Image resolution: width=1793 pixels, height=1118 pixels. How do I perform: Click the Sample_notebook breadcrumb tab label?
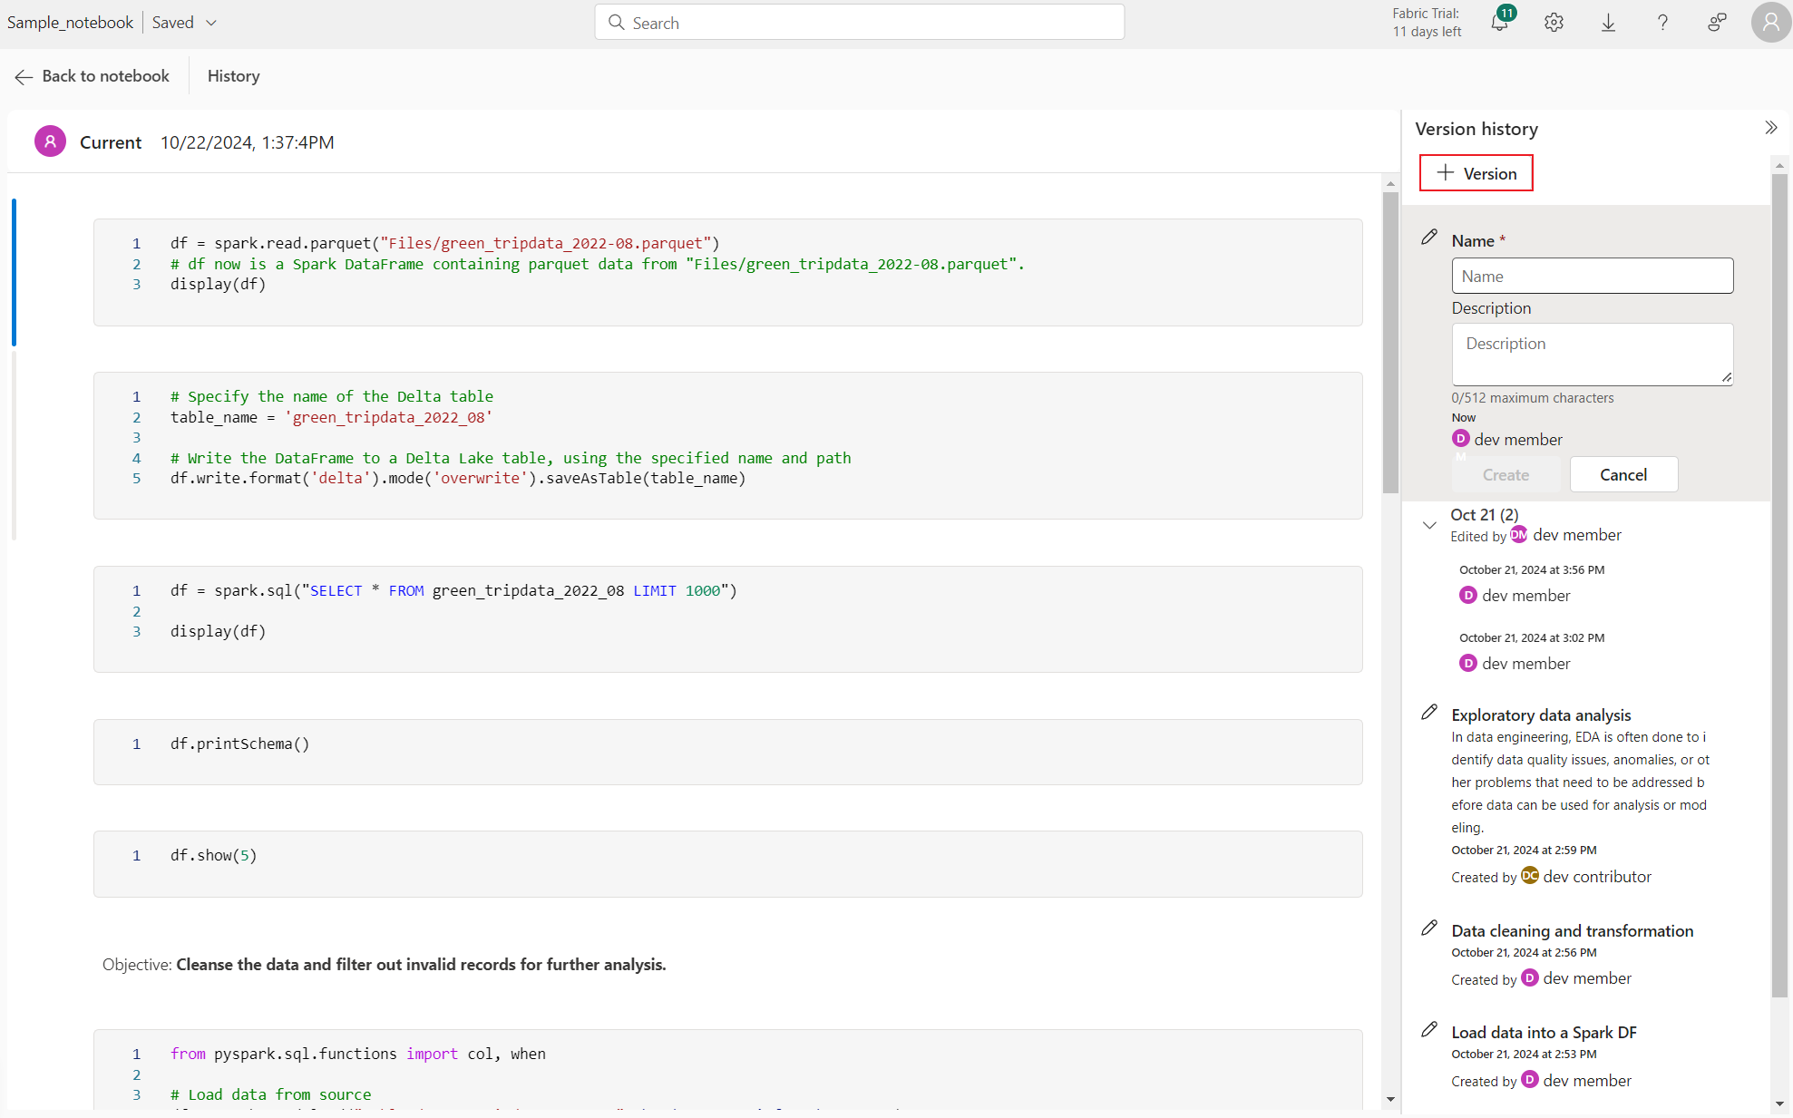click(x=71, y=22)
